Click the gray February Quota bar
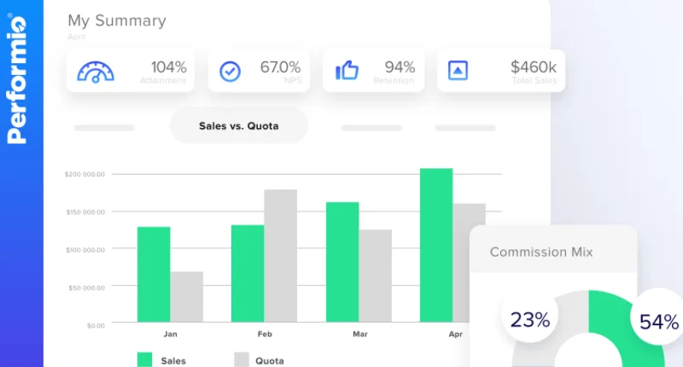Image resolution: width=683 pixels, height=367 pixels. (280, 255)
